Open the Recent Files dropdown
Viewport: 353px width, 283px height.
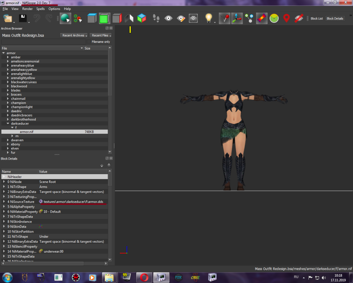[x=101, y=35]
